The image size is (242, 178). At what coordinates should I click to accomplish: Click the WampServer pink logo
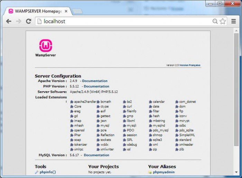(46, 45)
